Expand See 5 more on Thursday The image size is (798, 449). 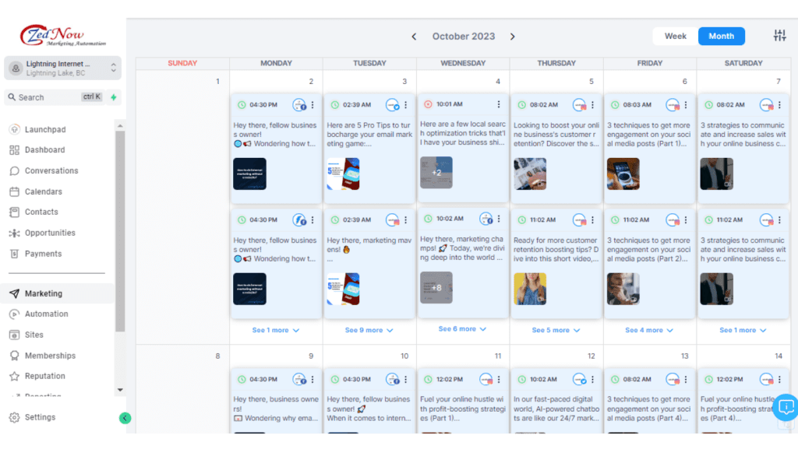[556, 330]
